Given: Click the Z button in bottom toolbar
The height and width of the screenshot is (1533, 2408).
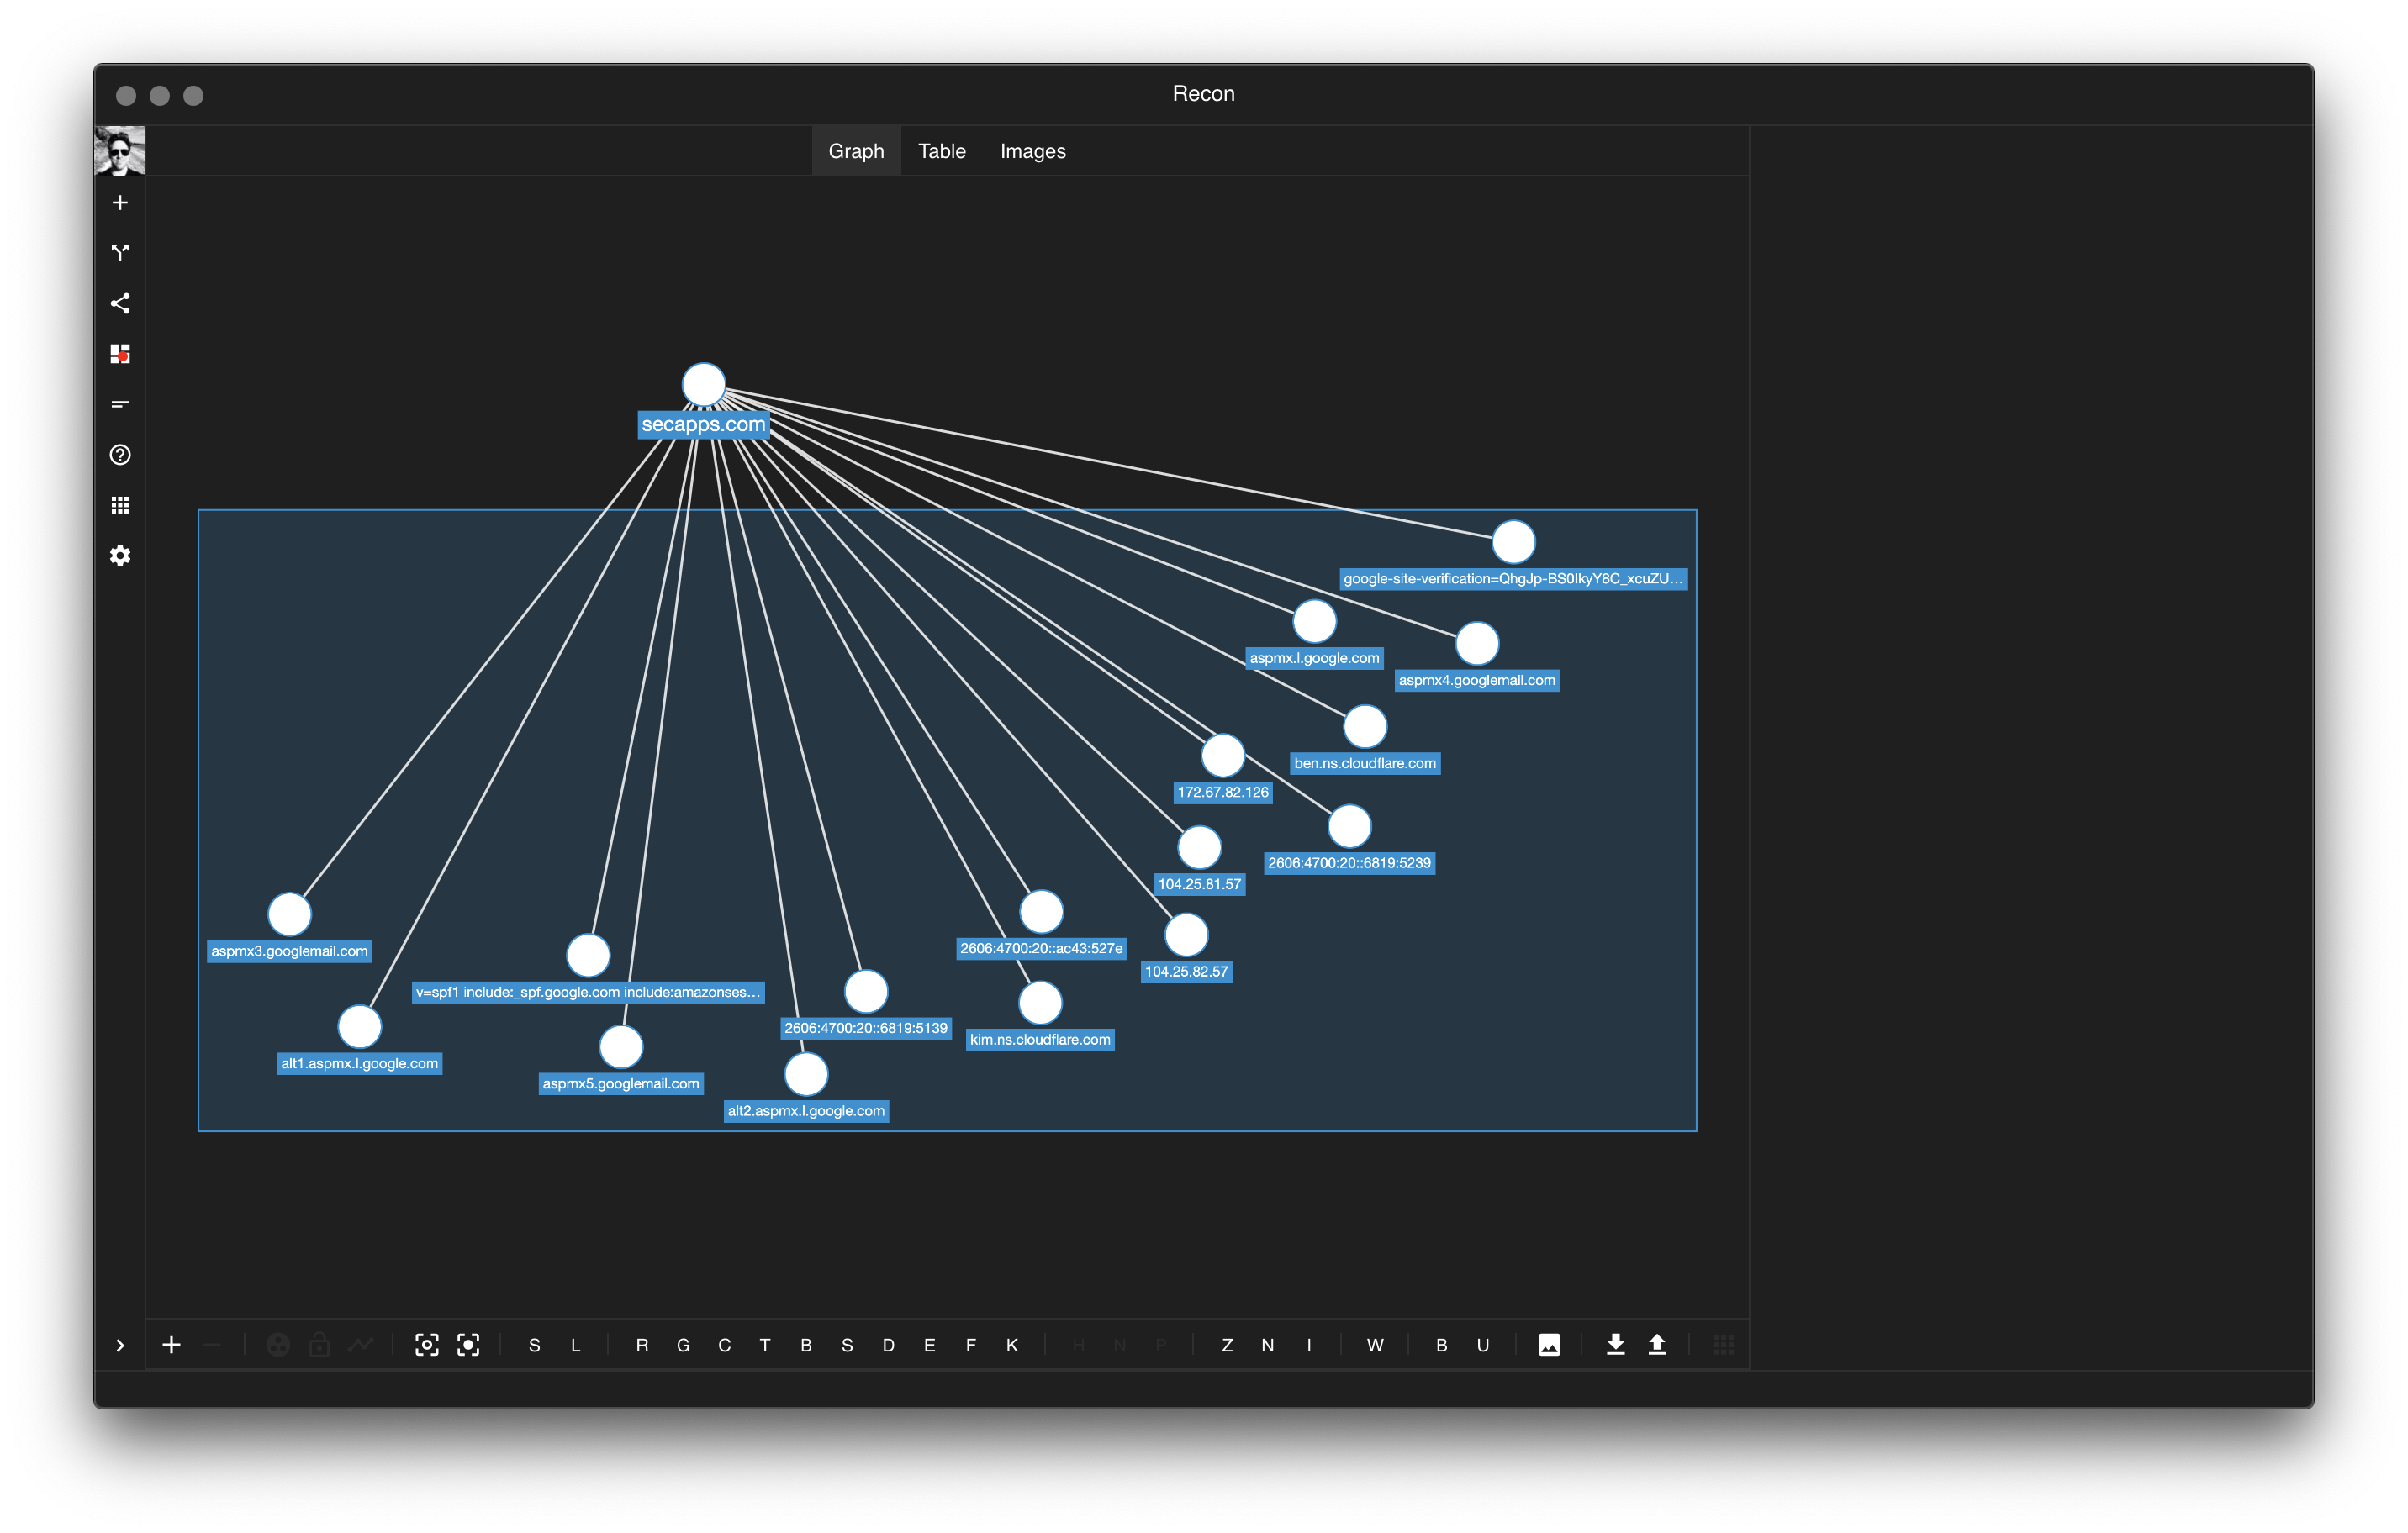Looking at the screenshot, I should (1227, 1345).
